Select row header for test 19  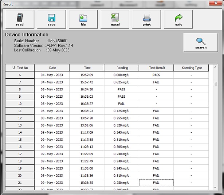(x=20, y=168)
